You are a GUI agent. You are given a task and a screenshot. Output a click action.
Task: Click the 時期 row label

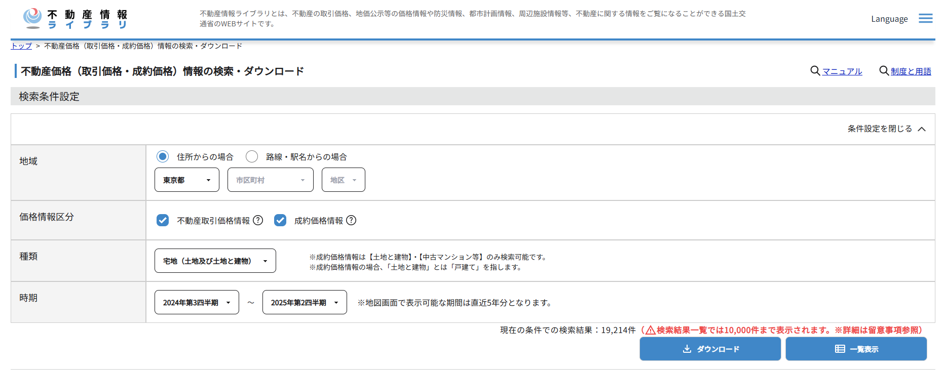(x=28, y=298)
